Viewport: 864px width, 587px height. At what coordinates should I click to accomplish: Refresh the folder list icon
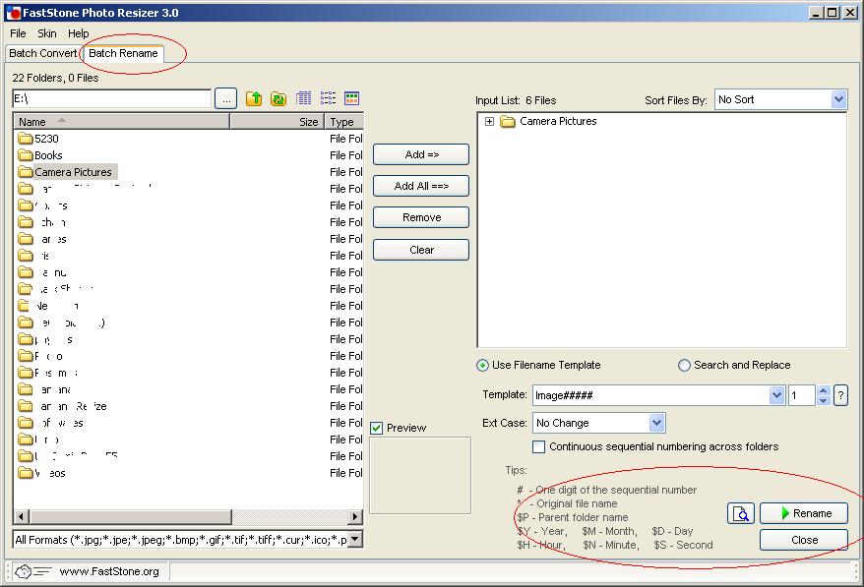tap(278, 98)
